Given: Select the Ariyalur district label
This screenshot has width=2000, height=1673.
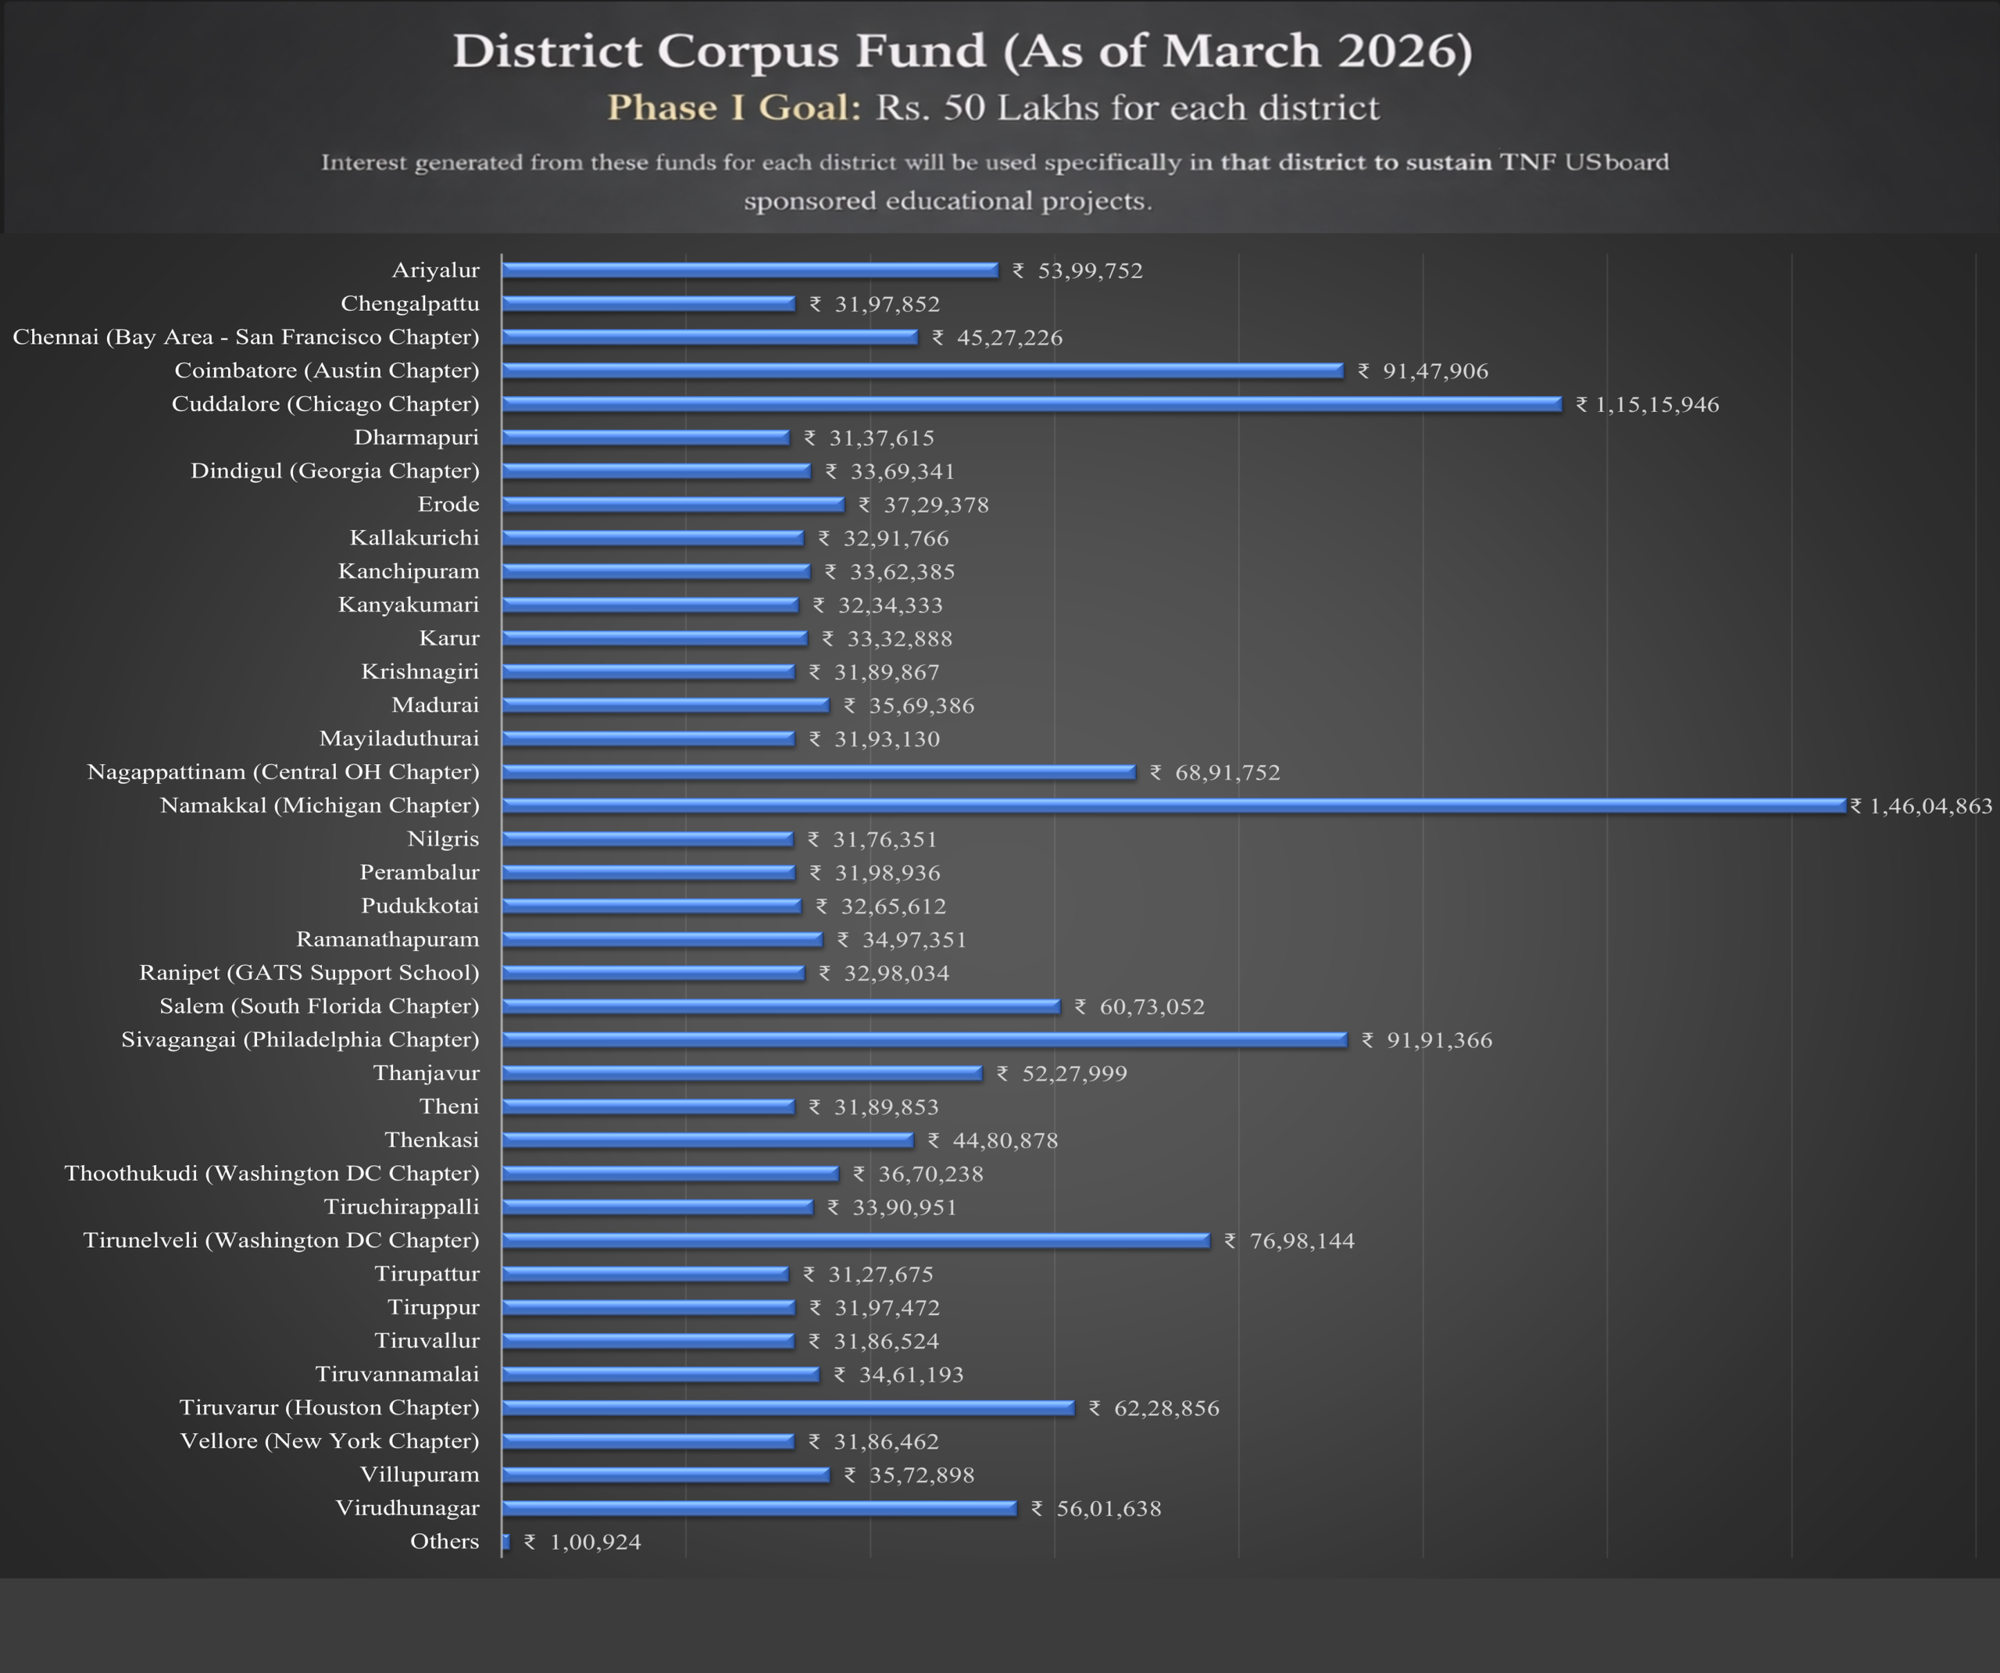Looking at the screenshot, I should click(x=435, y=270).
